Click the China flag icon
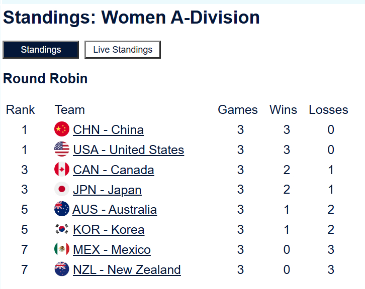This screenshot has height=289, width=365. [61, 129]
